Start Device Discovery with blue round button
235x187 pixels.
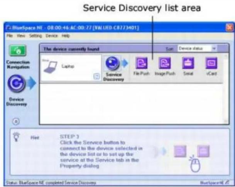tap(16, 83)
